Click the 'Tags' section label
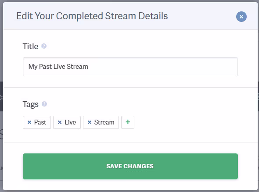The height and width of the screenshot is (192, 259). click(x=31, y=104)
